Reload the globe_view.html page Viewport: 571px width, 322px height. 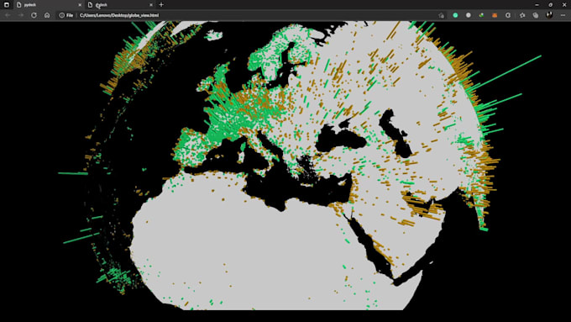(x=34, y=15)
